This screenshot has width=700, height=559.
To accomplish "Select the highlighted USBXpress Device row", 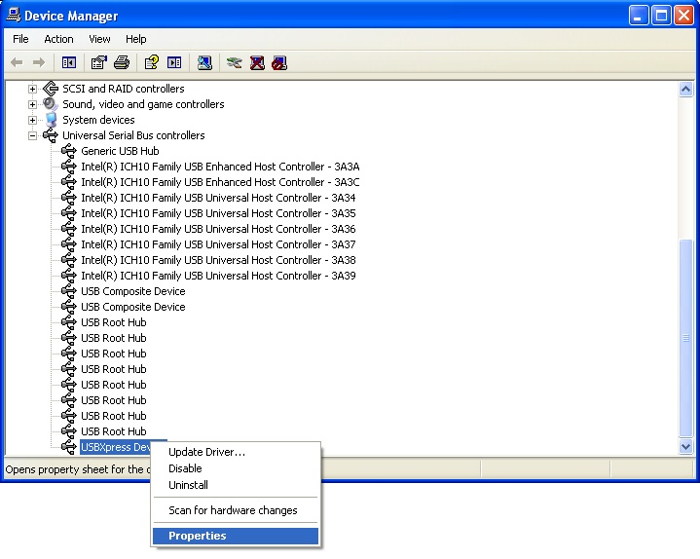I will click(x=115, y=447).
